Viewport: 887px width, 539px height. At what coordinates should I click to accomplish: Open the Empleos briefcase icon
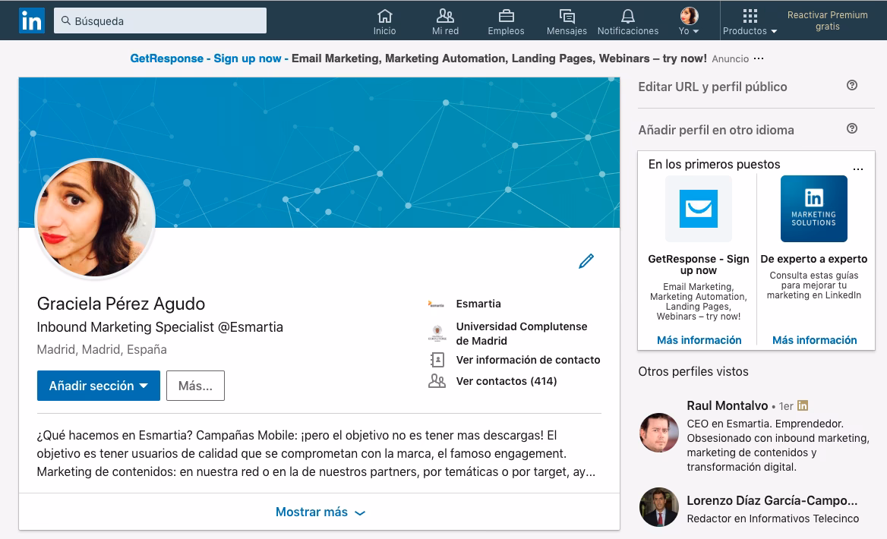[506, 17]
